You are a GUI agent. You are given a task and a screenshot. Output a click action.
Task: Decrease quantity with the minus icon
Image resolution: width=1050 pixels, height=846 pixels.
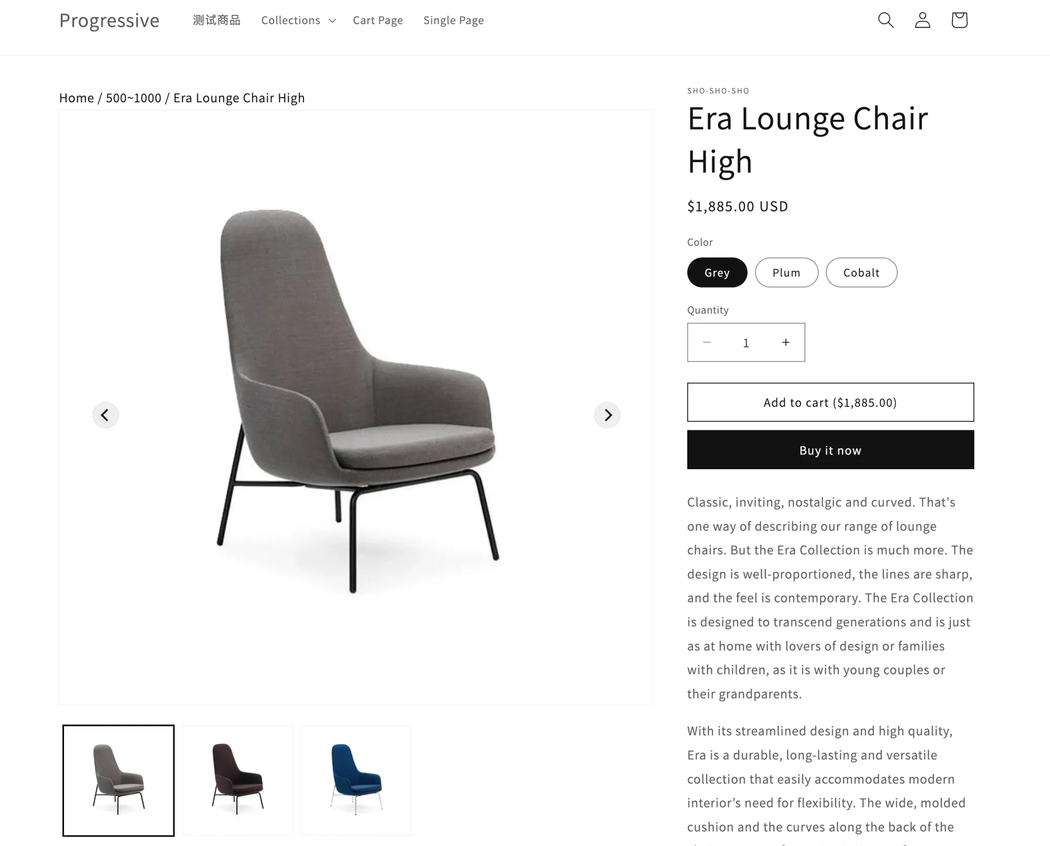[x=707, y=342]
